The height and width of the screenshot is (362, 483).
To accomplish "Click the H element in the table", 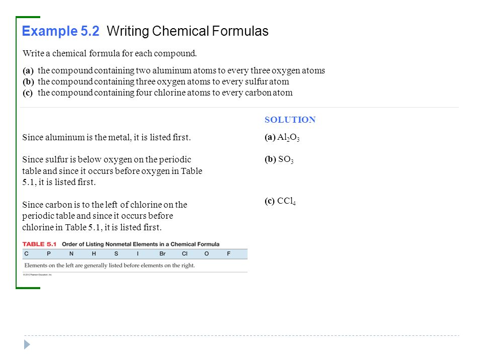I will [94, 253].
